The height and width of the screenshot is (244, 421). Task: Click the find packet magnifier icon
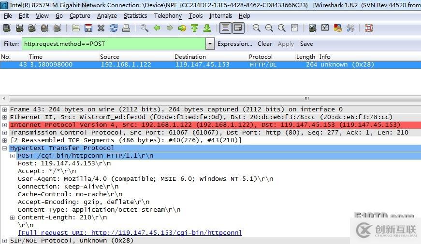click(x=145, y=28)
